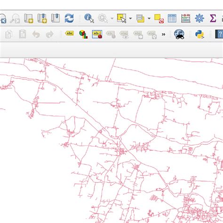Expand the Run Feature Action dropdown arrow
223x223 pixels.
click(x=112, y=18)
